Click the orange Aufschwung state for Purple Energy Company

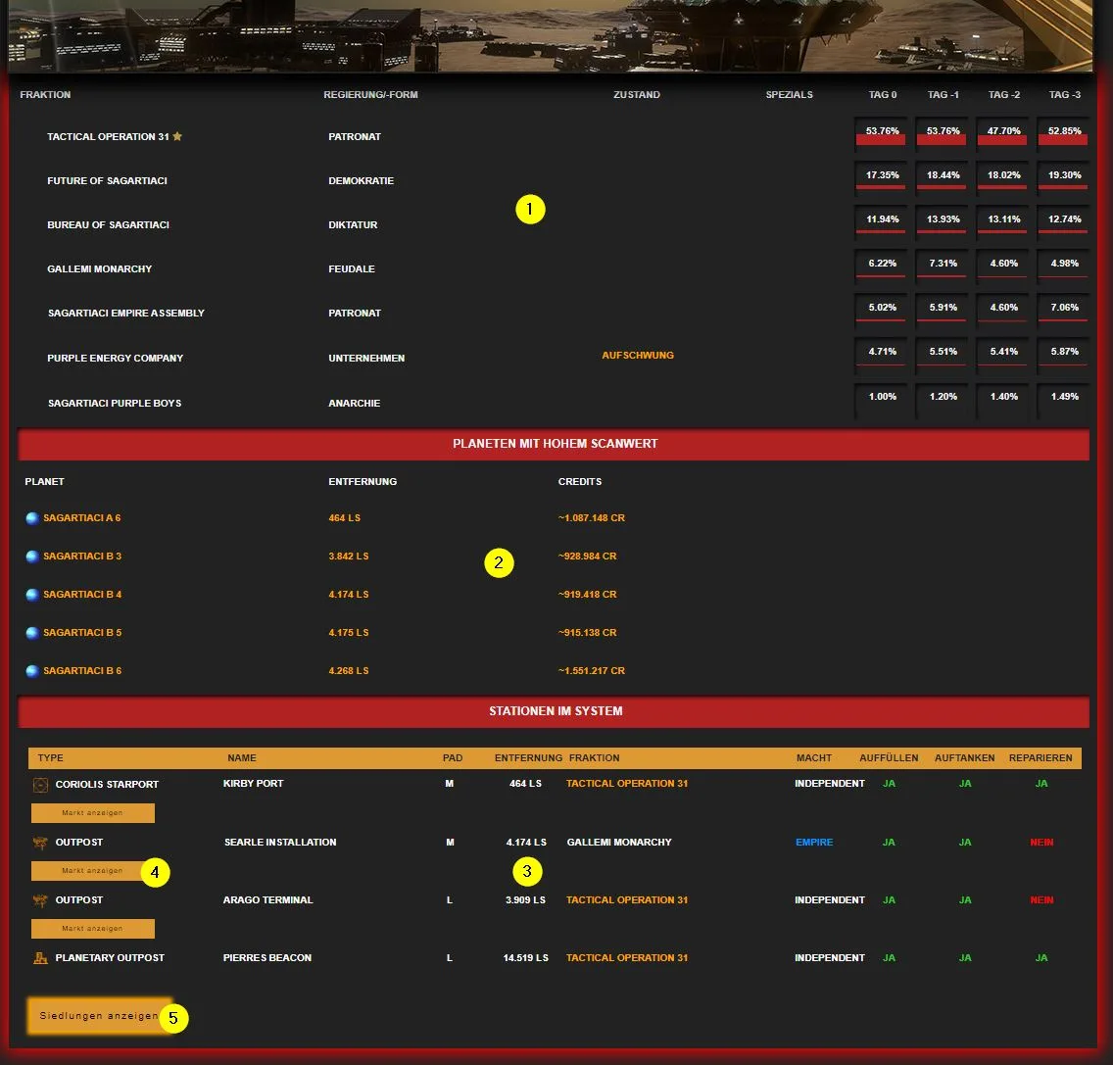638,356
